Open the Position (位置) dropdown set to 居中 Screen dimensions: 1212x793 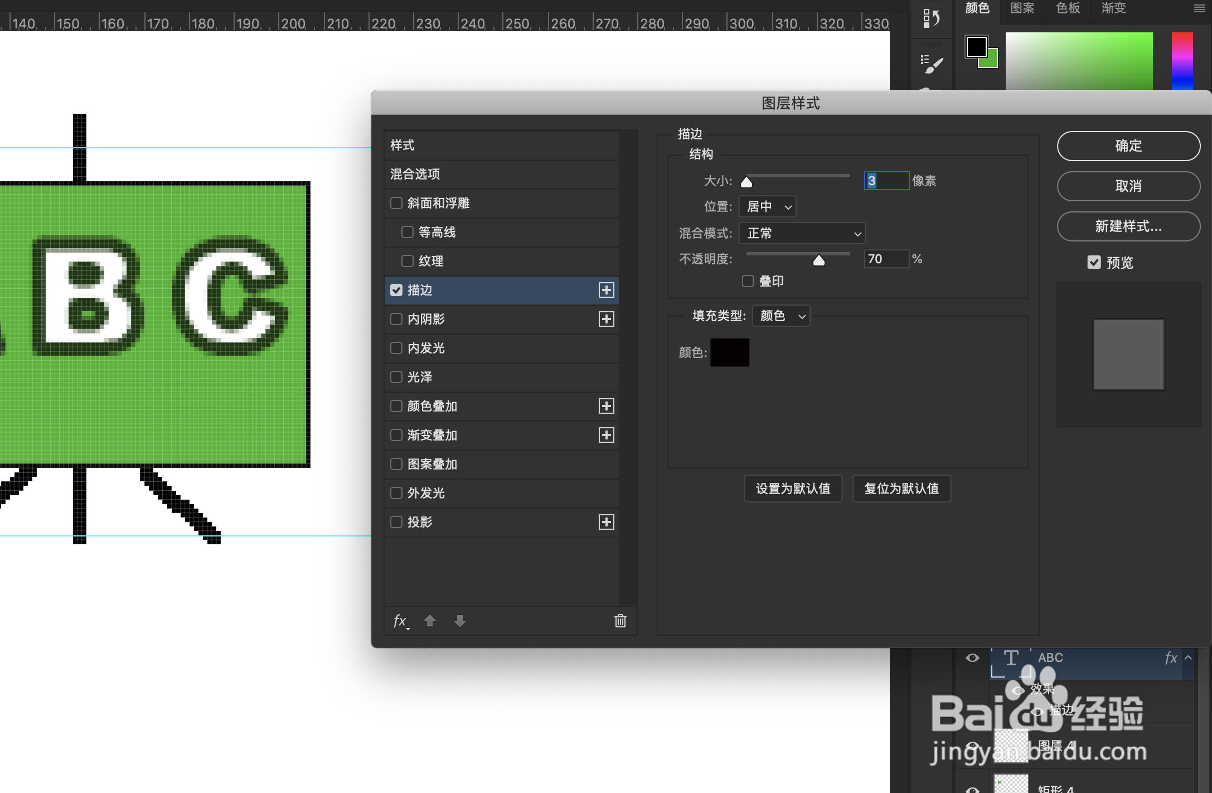coord(768,206)
